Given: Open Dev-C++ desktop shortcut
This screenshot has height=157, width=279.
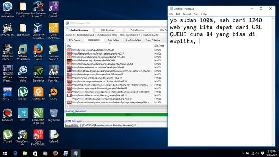Looking at the screenshot, I should 7,93.
